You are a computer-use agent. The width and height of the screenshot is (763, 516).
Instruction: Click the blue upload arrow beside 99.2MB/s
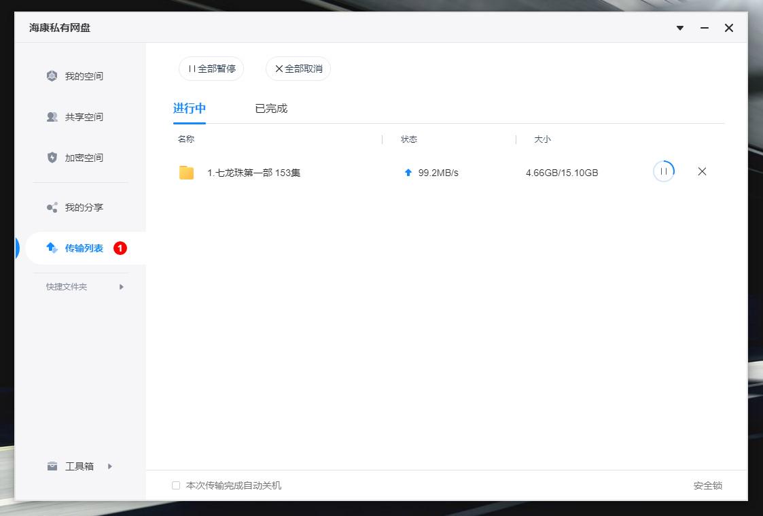pyautogui.click(x=408, y=172)
